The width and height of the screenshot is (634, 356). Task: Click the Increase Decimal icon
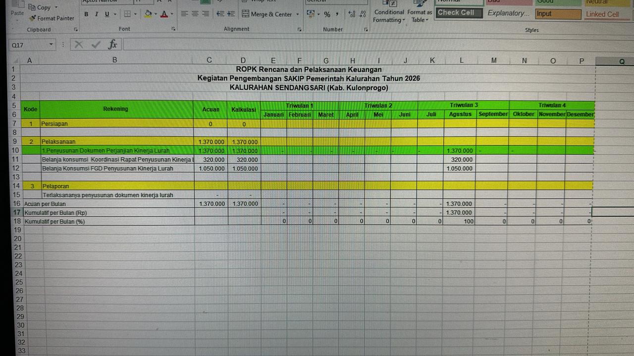(352, 14)
